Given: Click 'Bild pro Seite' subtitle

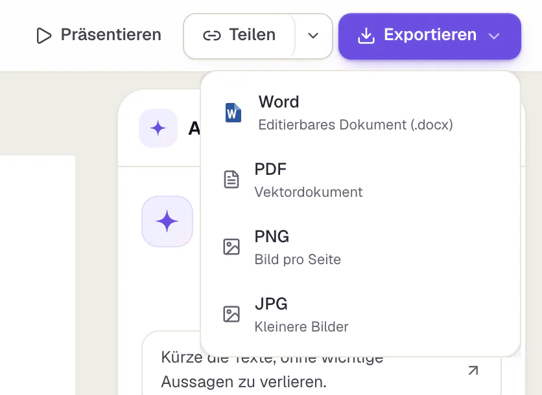Looking at the screenshot, I should pos(298,259).
